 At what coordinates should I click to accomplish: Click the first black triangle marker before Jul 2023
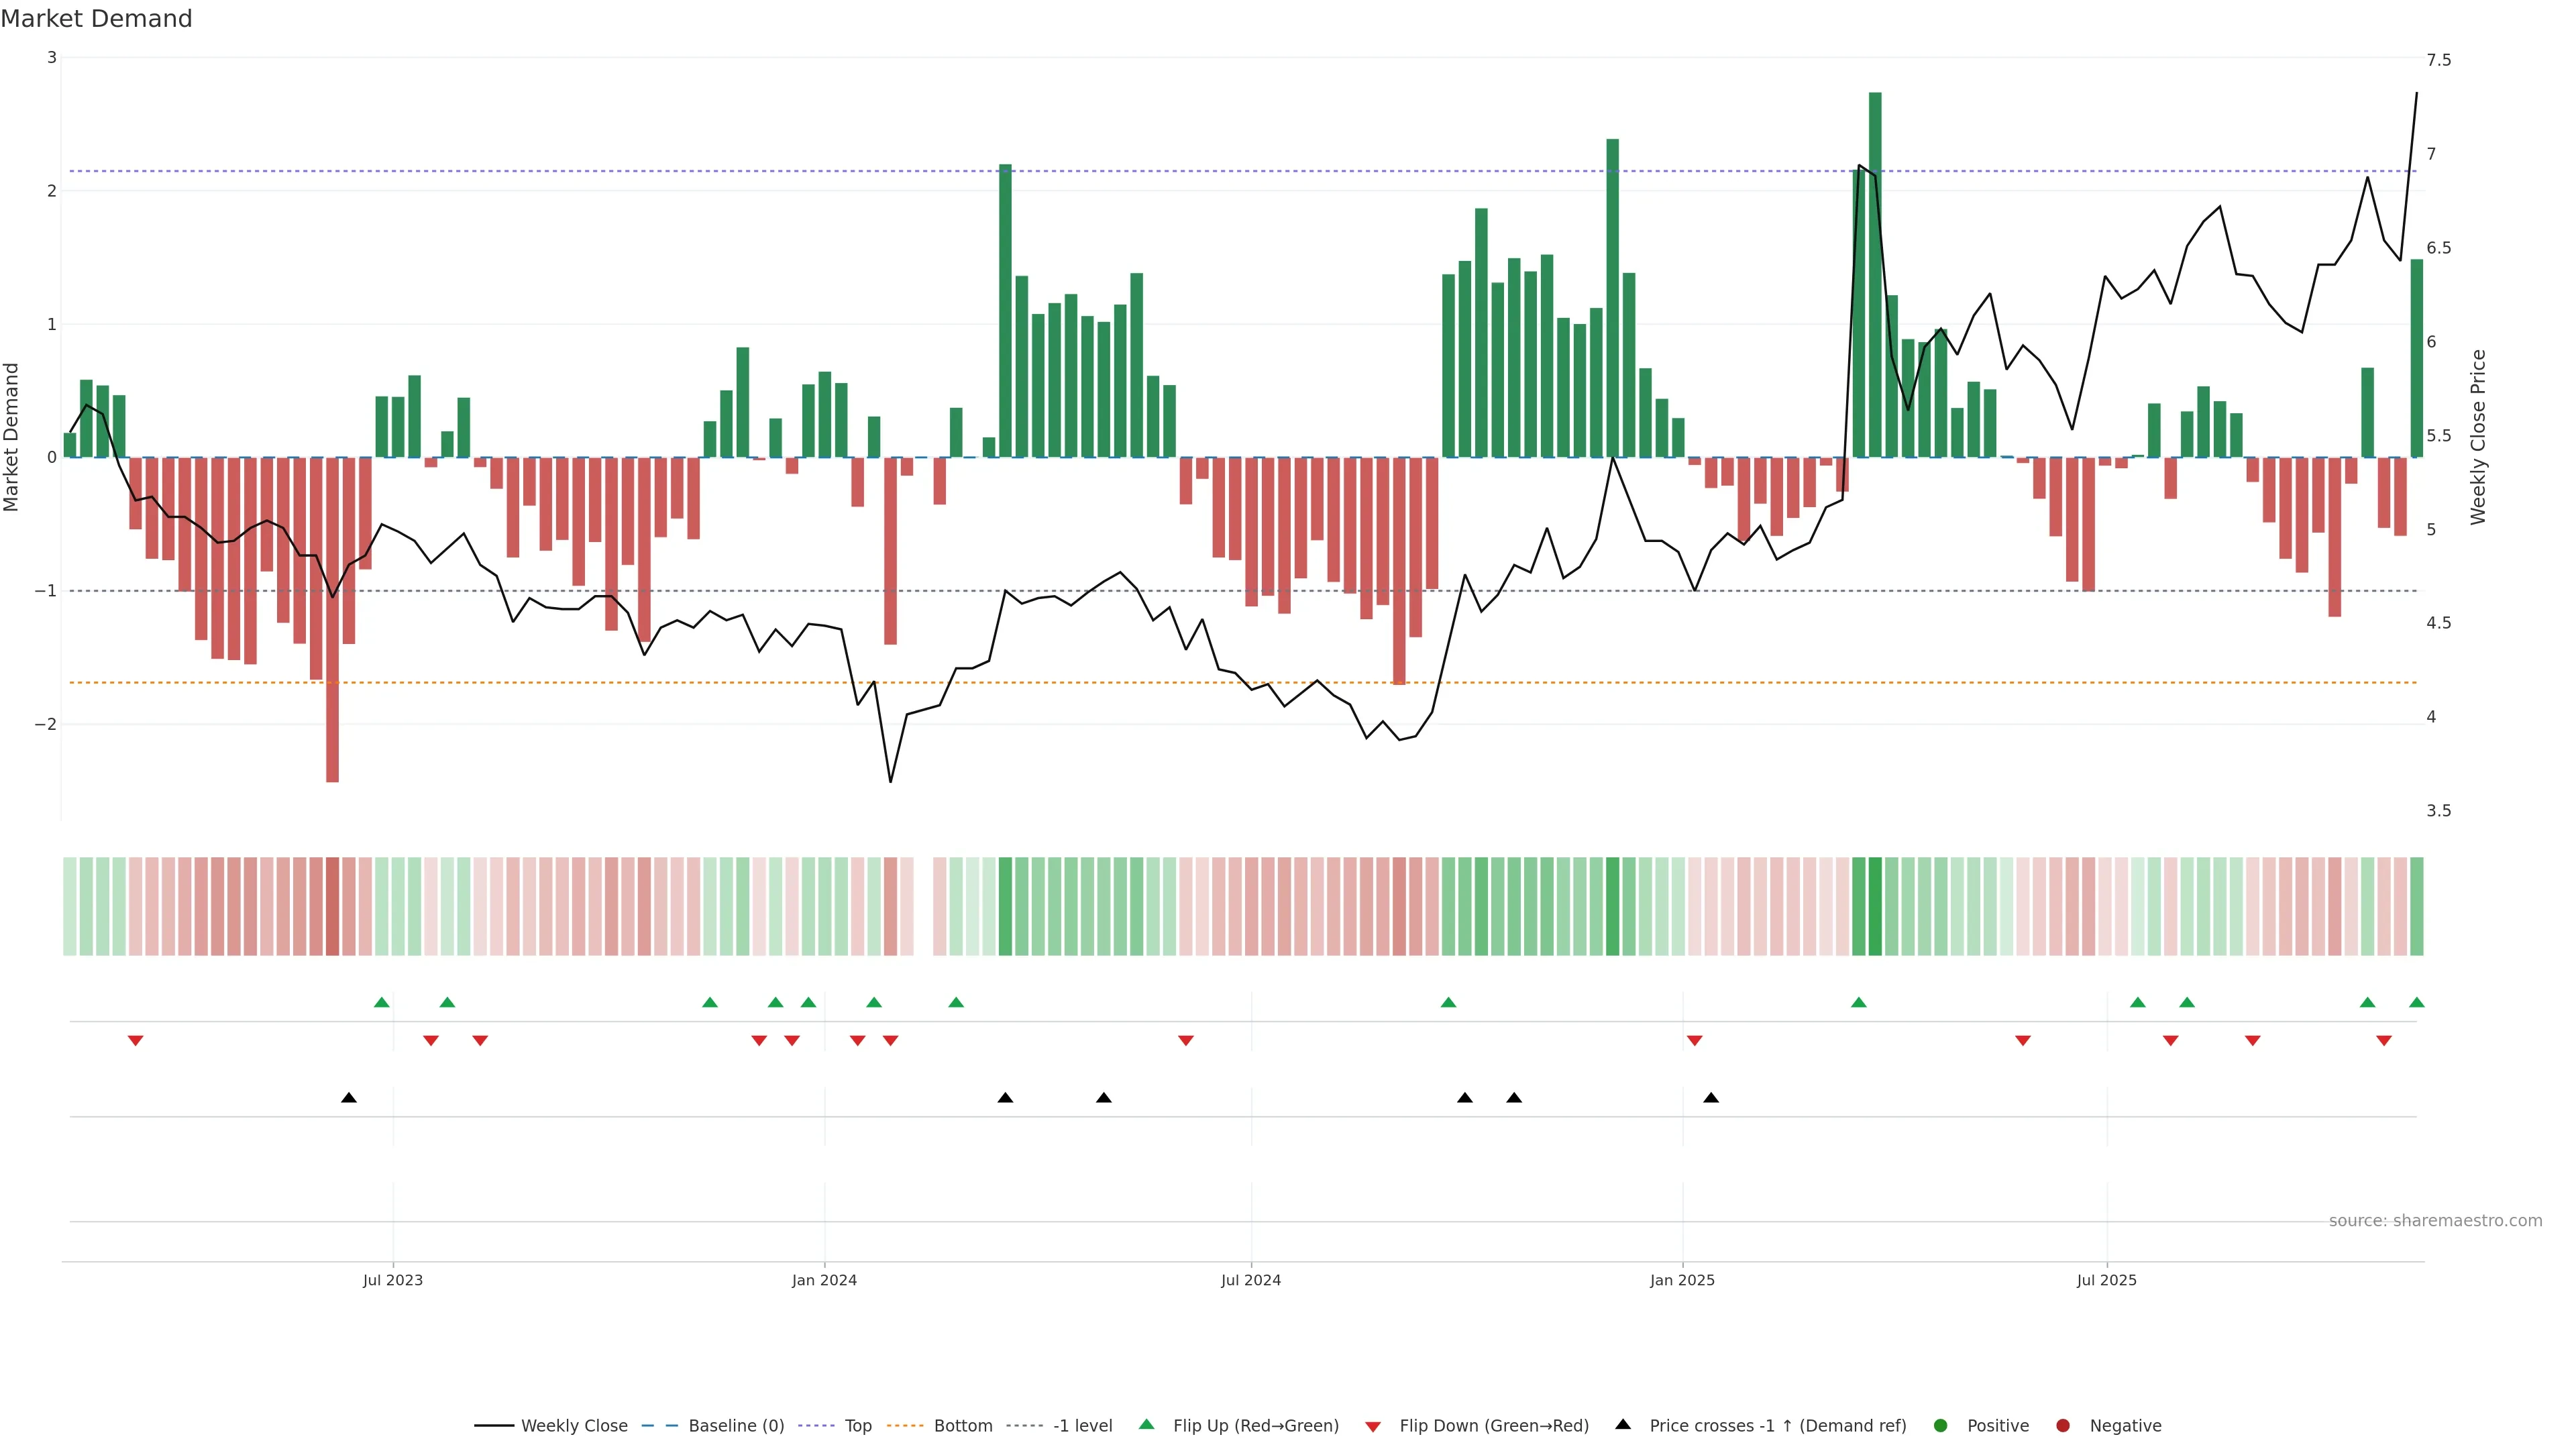[x=348, y=1098]
